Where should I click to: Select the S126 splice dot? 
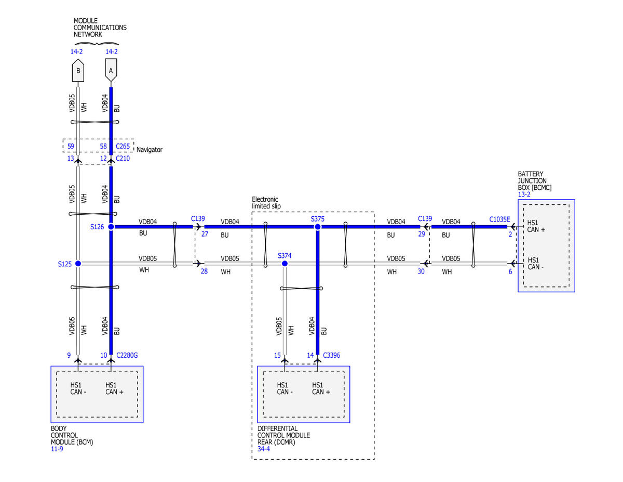click(x=111, y=227)
